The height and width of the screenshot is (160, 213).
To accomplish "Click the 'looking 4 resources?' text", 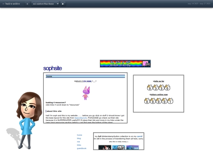I will point(56,102).
